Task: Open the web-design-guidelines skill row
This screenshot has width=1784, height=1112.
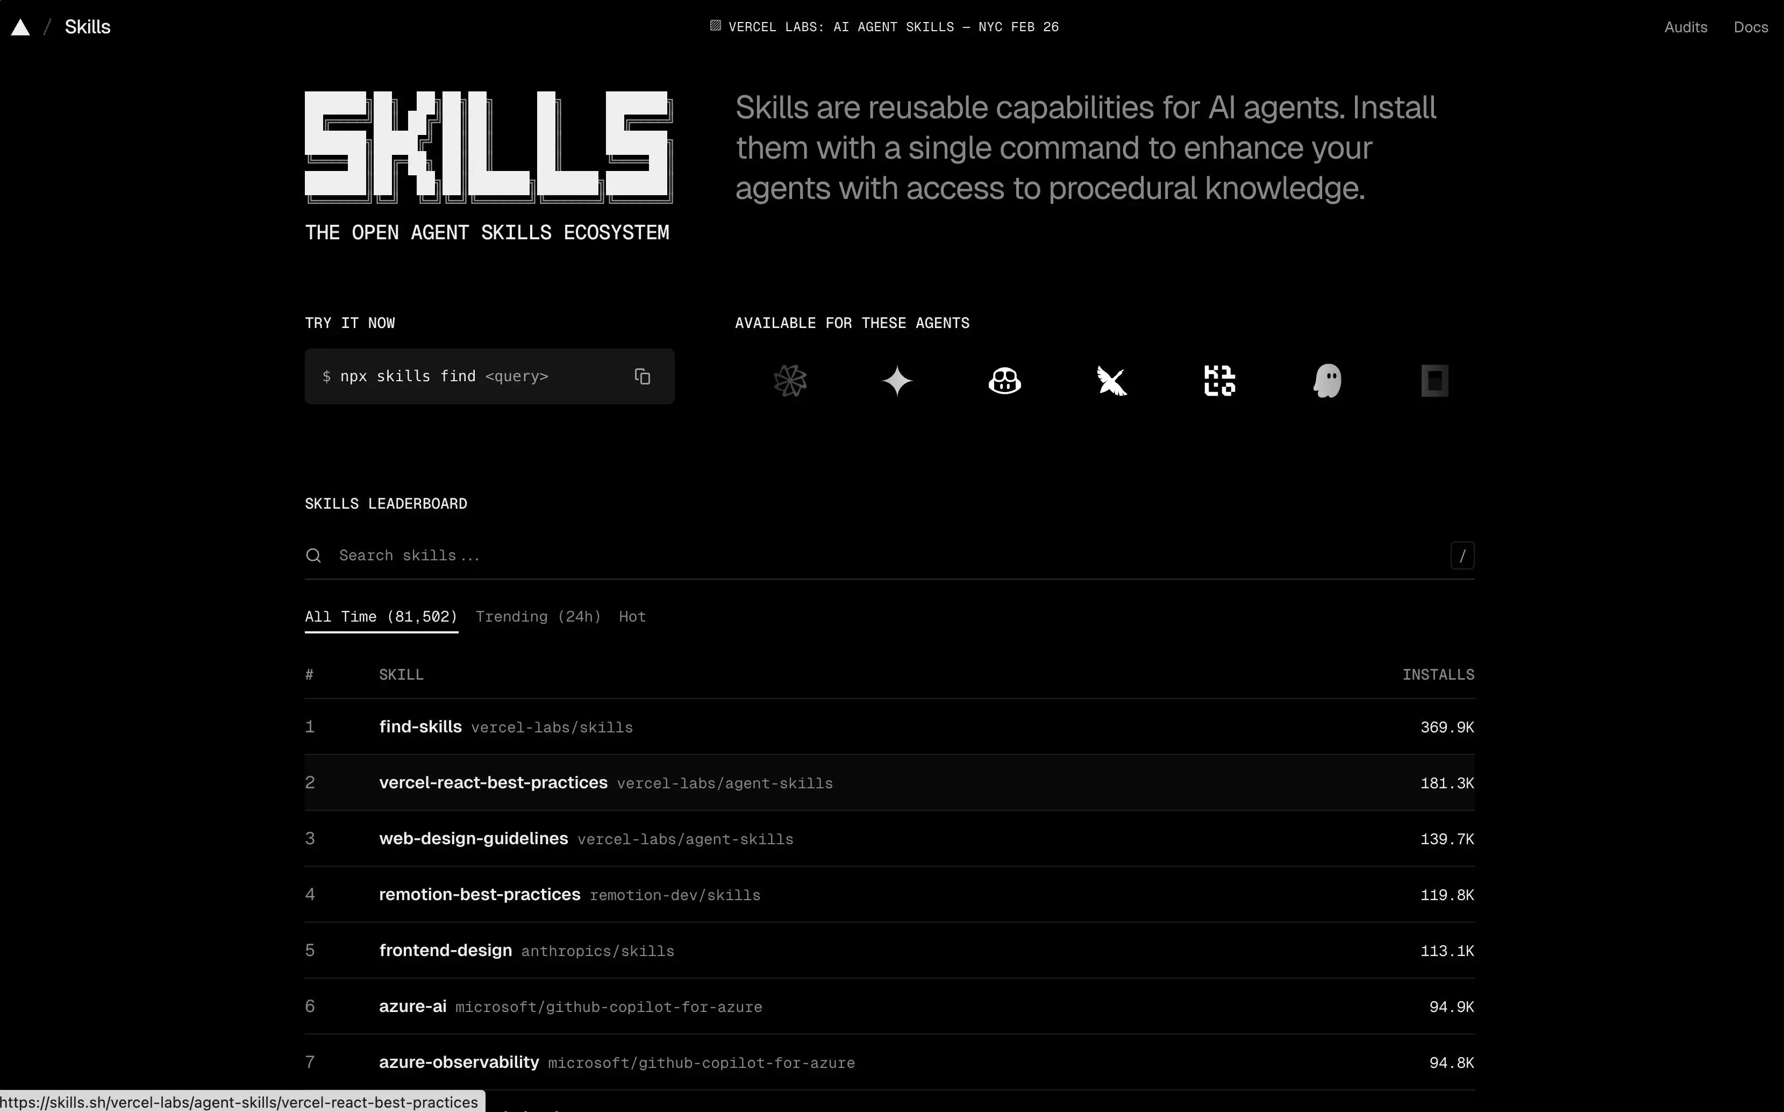Action: (x=890, y=838)
